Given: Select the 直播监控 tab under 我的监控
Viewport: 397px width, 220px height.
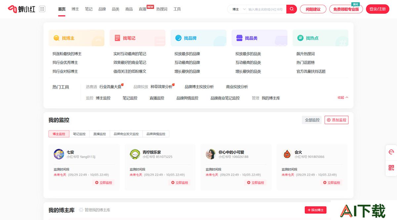Looking at the screenshot, I should (100, 134).
